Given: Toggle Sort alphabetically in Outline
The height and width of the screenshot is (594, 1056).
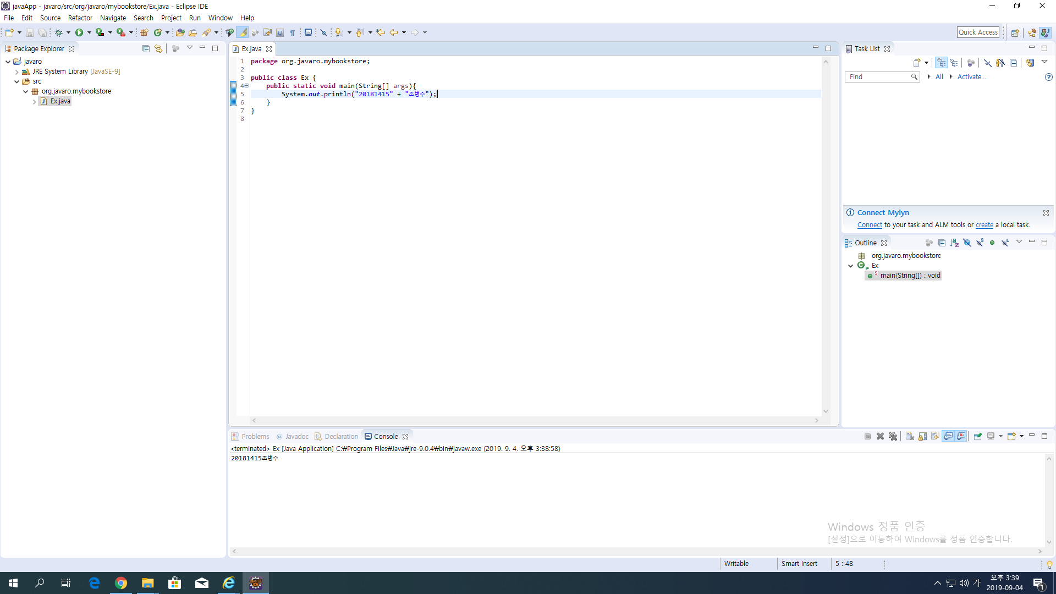Looking at the screenshot, I should (954, 243).
